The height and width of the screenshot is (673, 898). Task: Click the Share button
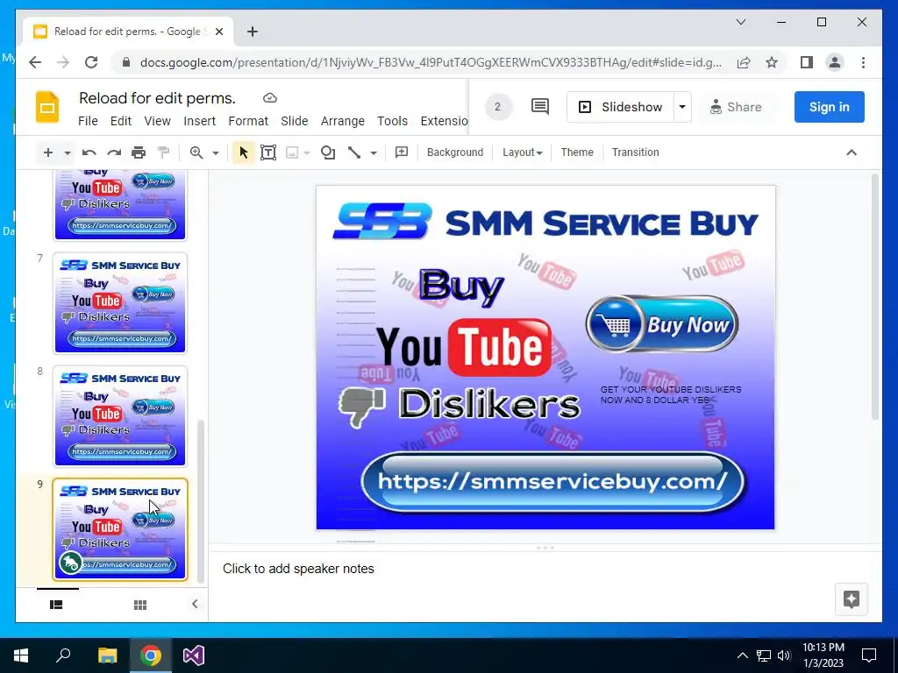pyautogui.click(x=736, y=107)
